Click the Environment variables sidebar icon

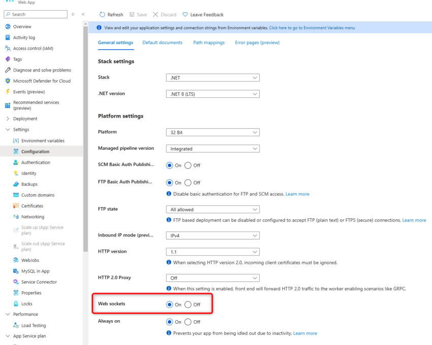16,141
